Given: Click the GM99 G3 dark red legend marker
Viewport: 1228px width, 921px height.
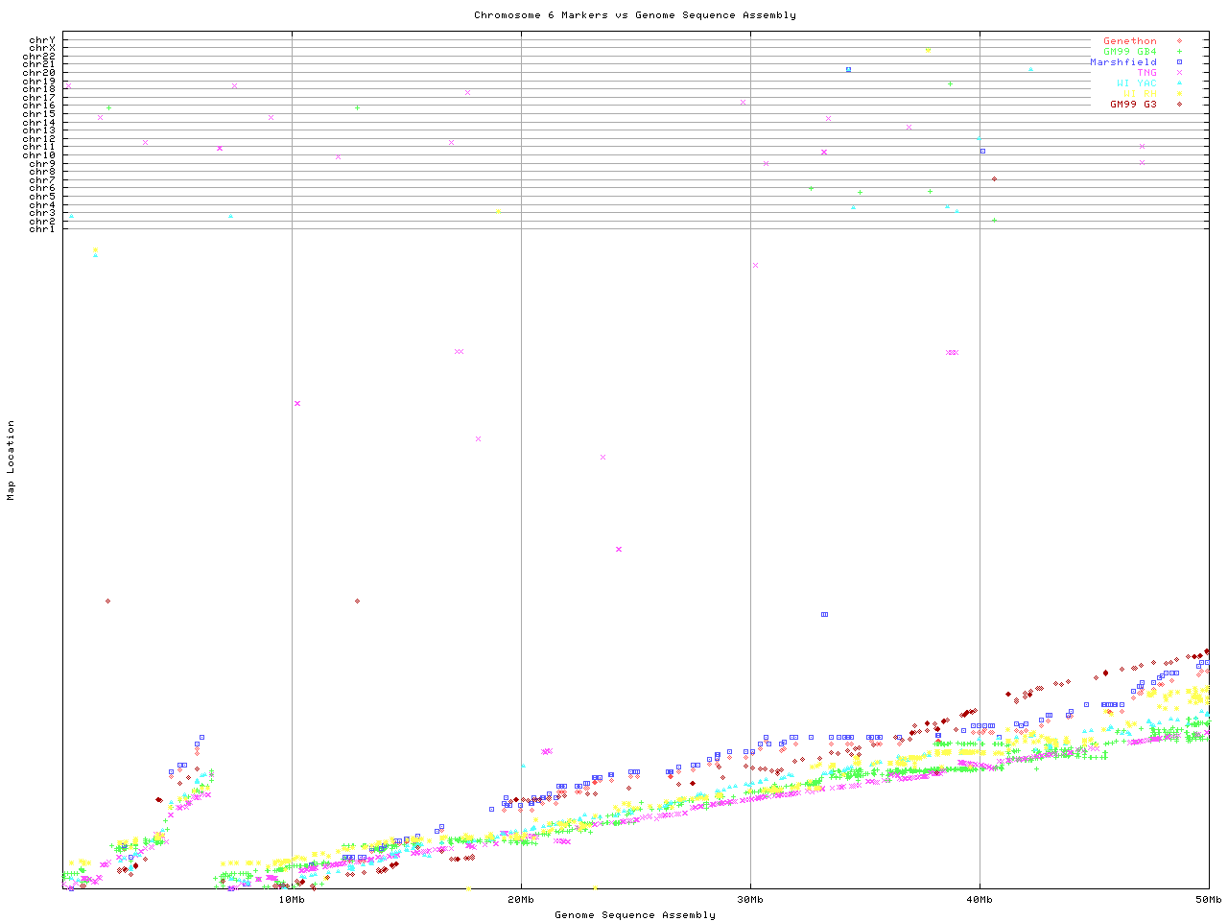Looking at the screenshot, I should [1179, 105].
